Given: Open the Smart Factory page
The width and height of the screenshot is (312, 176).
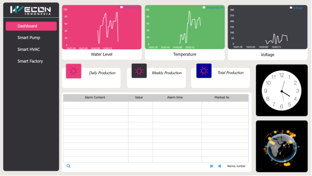Looking at the screenshot, I should pos(30,61).
